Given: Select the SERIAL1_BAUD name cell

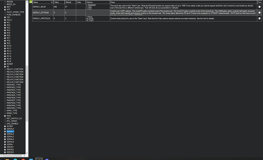Looking at the screenshot, I should tap(43, 7).
